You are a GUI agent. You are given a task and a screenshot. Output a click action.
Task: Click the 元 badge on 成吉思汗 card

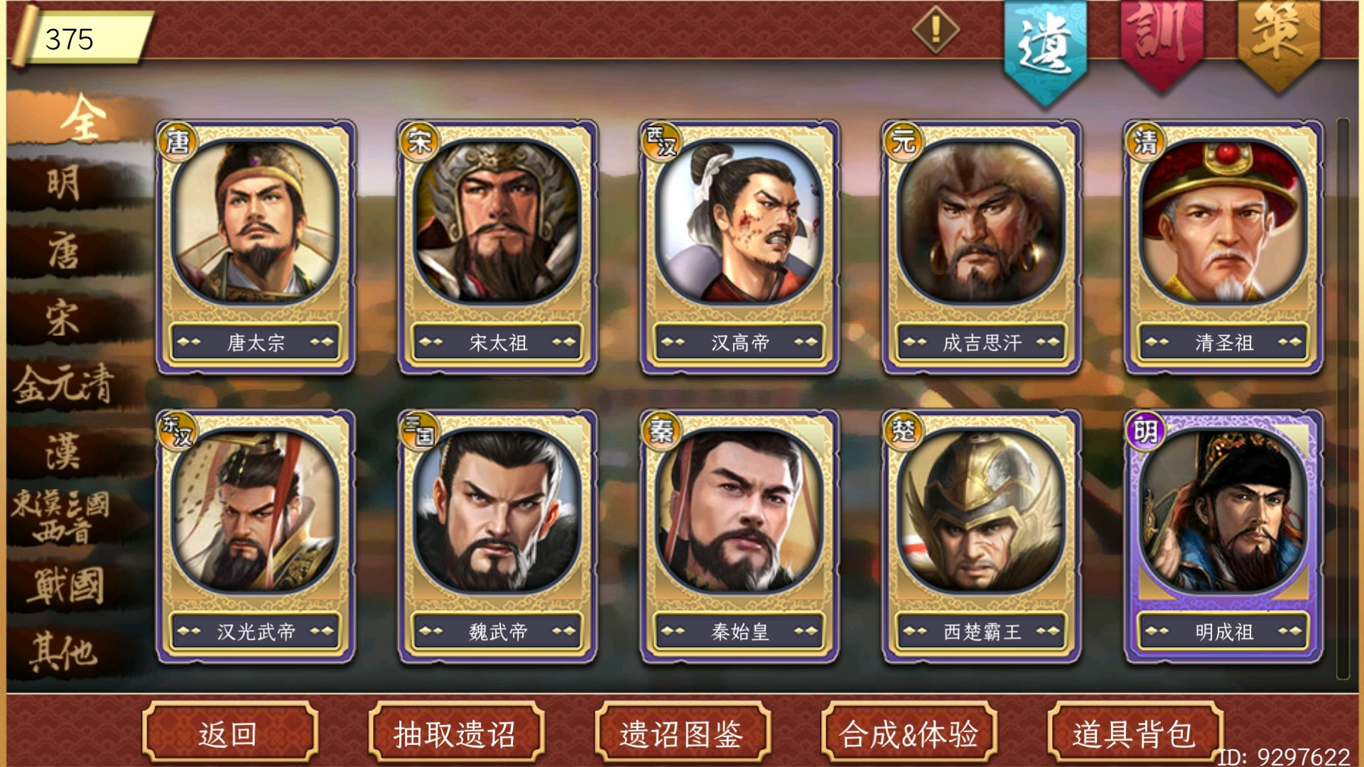tap(903, 142)
